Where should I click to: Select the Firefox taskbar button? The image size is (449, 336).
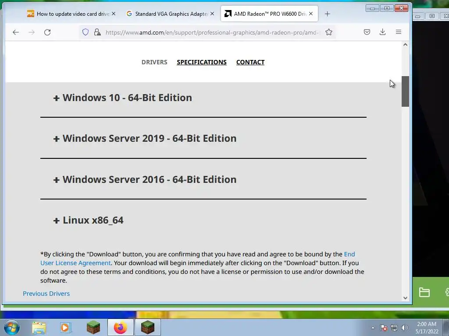coord(121,327)
